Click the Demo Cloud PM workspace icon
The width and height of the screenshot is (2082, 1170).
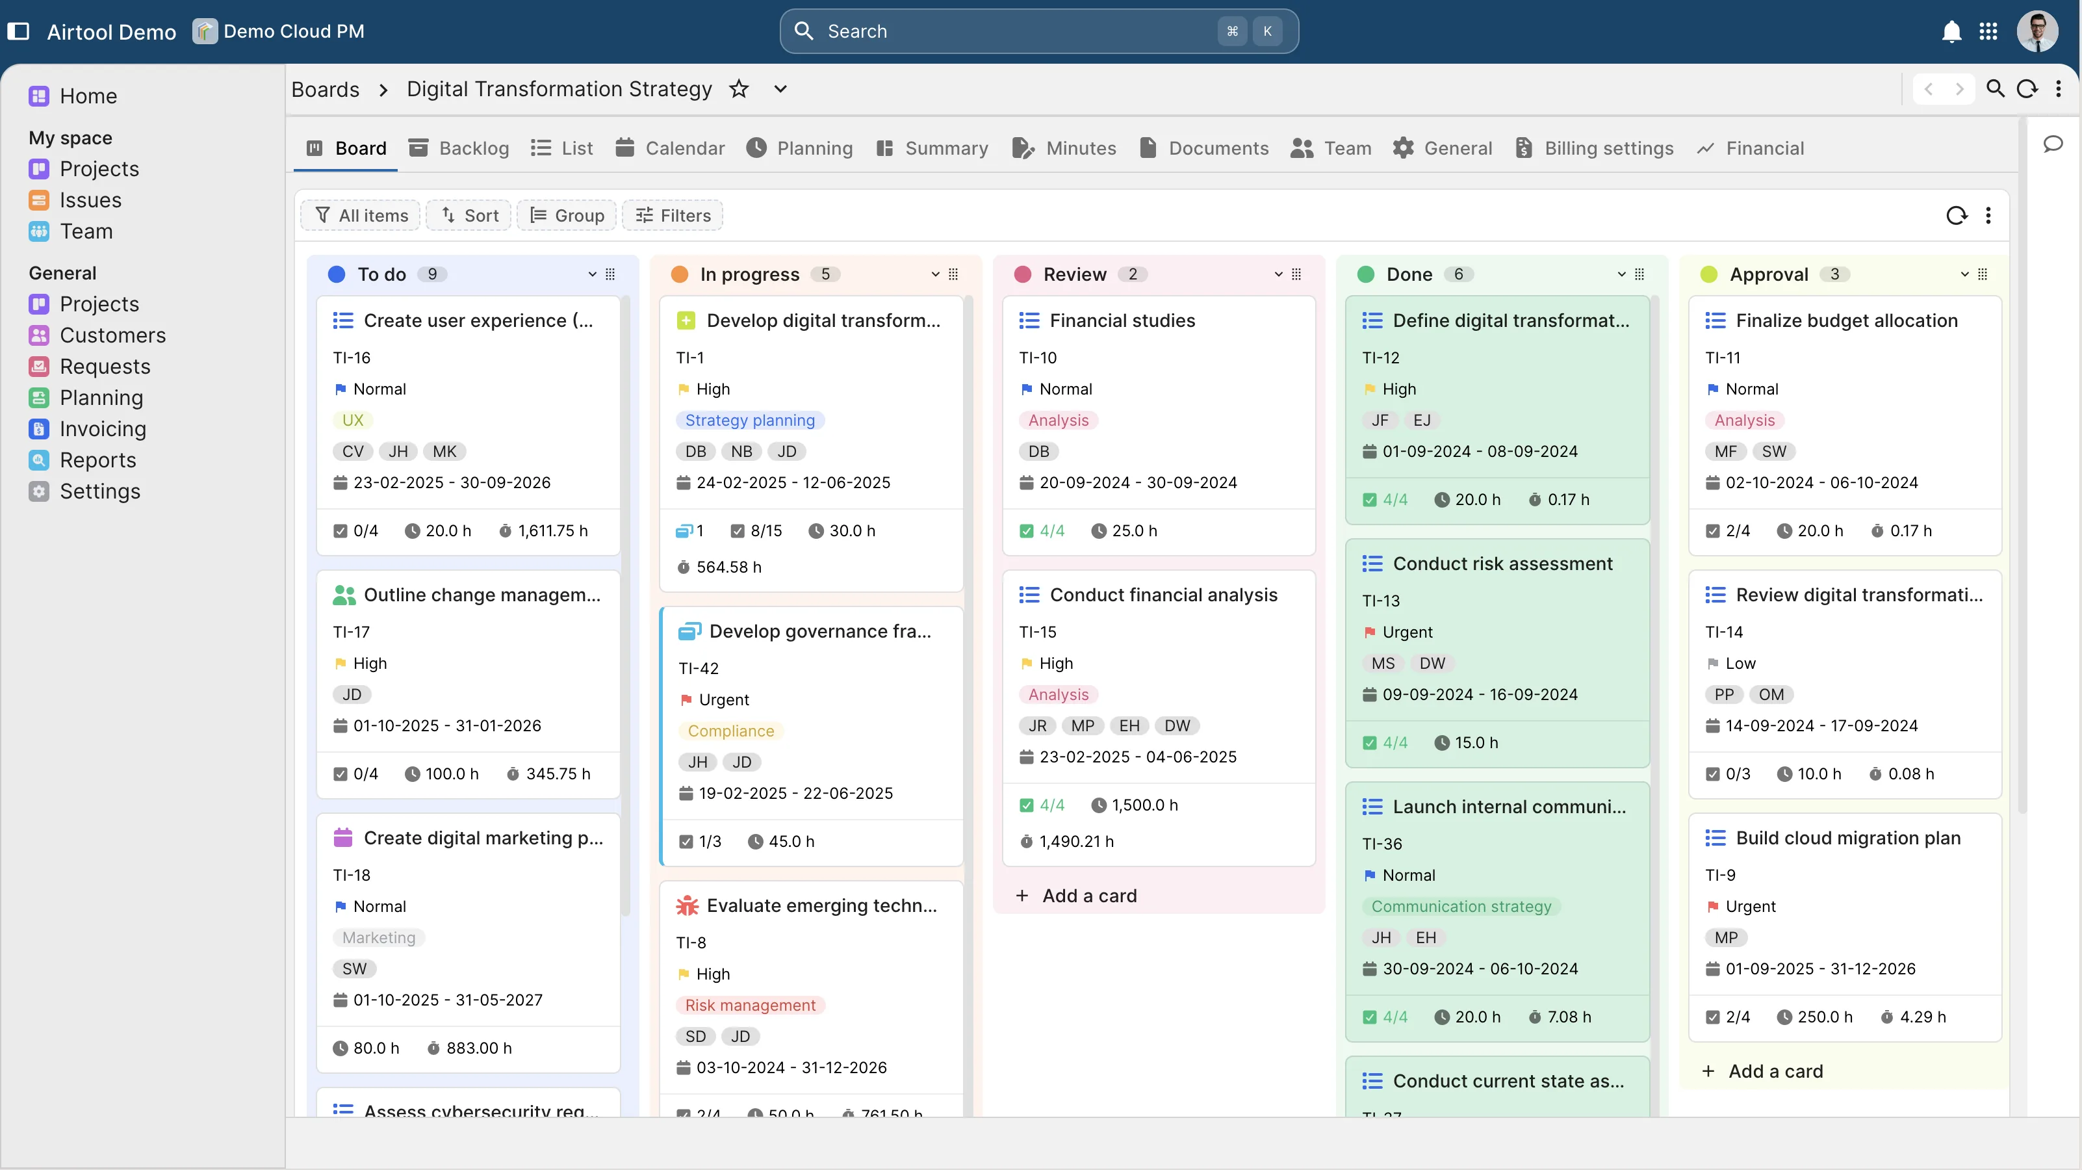point(205,31)
